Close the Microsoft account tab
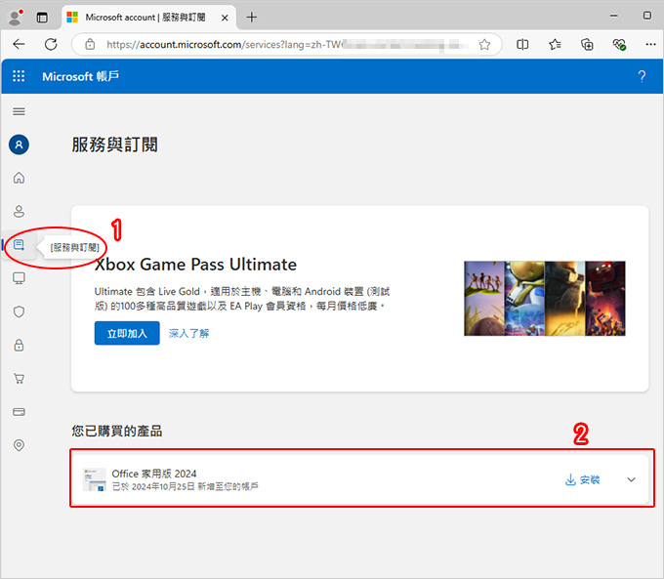The height and width of the screenshot is (579, 664). [x=225, y=18]
